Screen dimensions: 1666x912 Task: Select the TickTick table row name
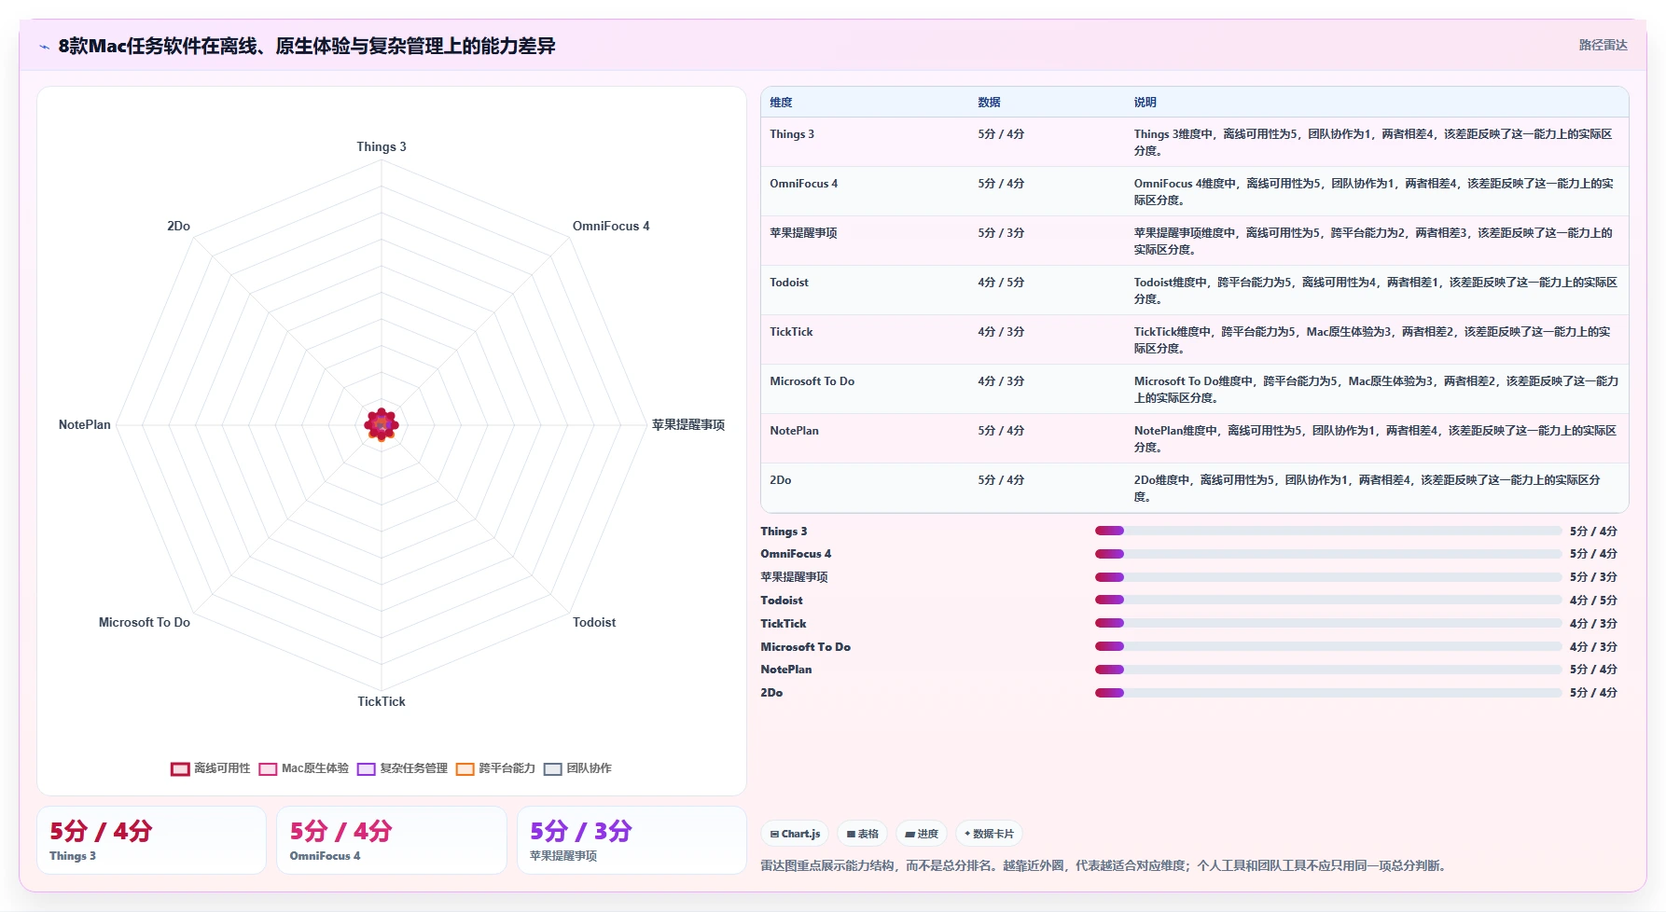point(791,332)
